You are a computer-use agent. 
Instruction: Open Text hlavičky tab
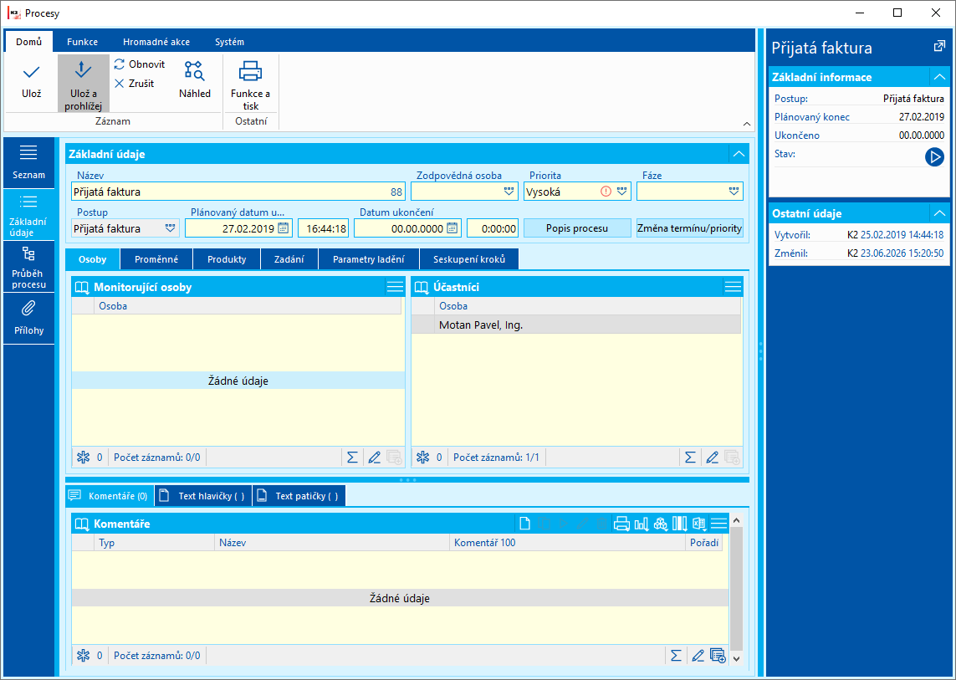(x=203, y=496)
